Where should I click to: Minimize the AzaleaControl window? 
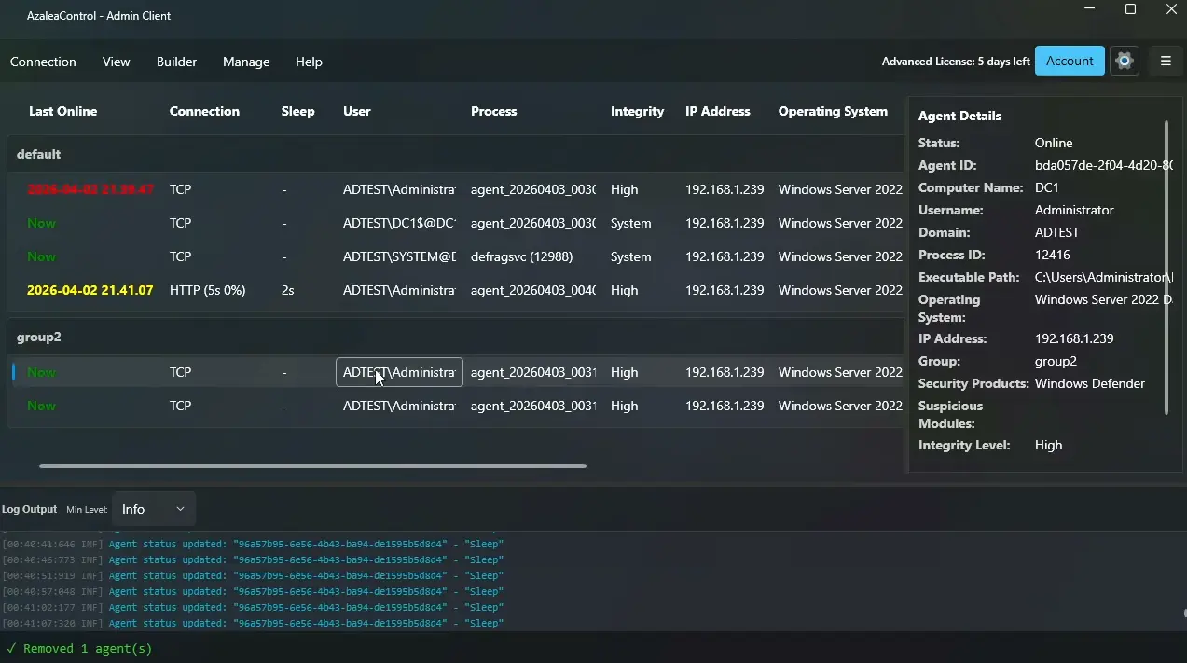click(x=1090, y=9)
